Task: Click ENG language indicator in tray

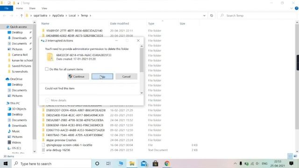Action: 264,164
